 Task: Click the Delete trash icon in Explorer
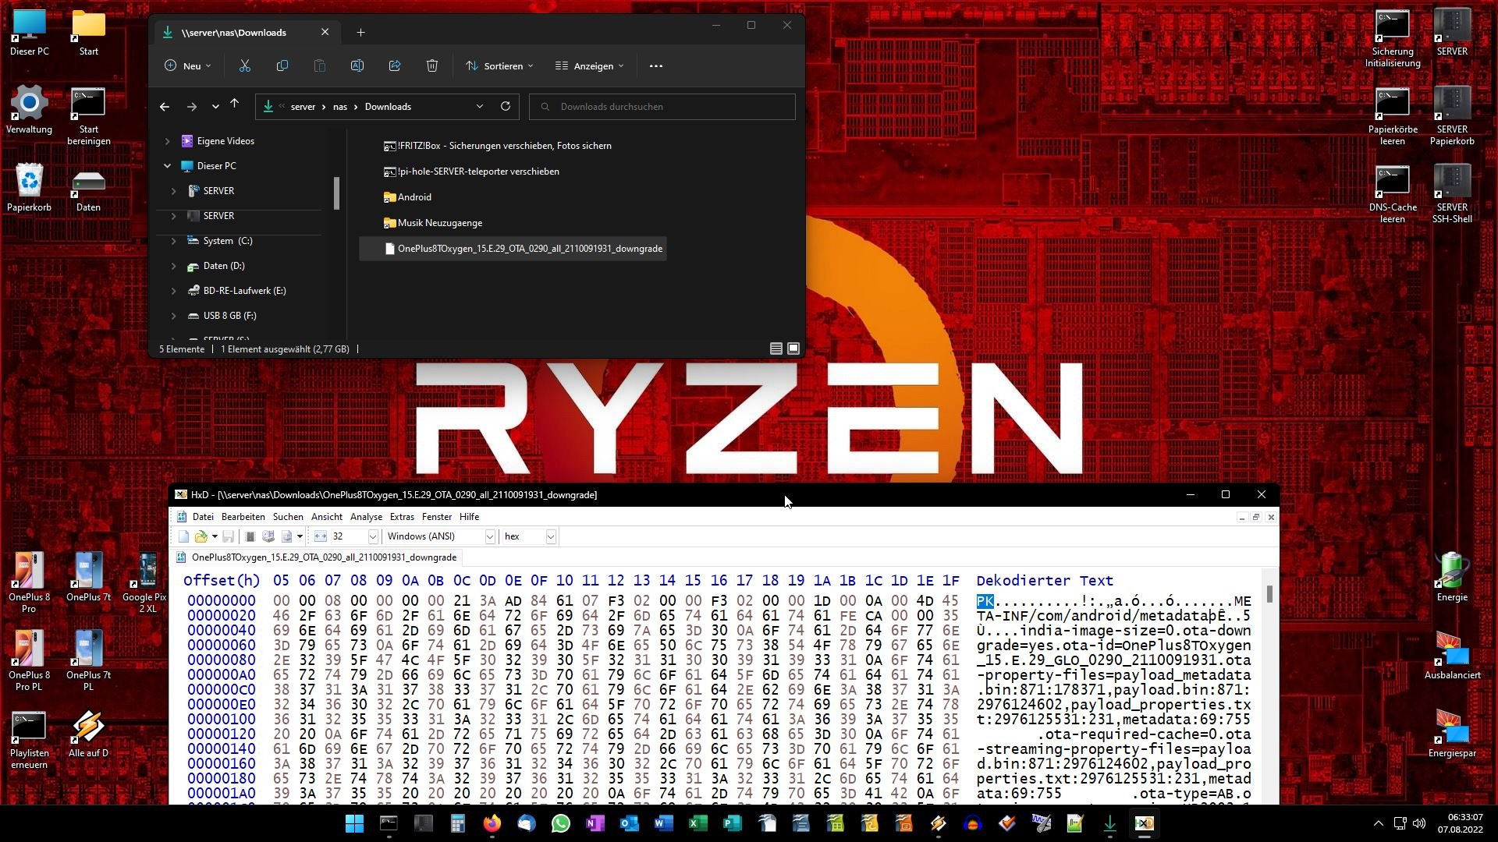[x=432, y=66]
